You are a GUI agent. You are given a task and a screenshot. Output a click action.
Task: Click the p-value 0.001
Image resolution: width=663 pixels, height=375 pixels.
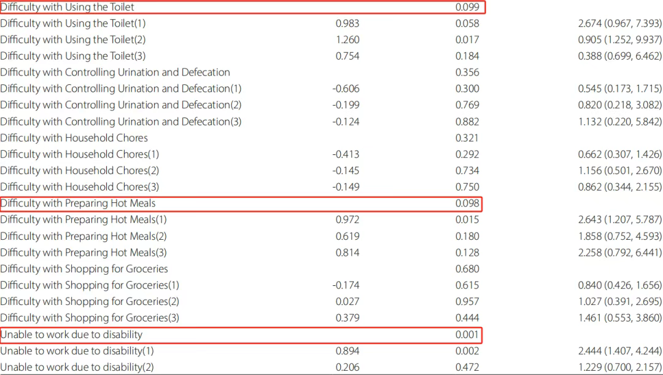pos(467,335)
